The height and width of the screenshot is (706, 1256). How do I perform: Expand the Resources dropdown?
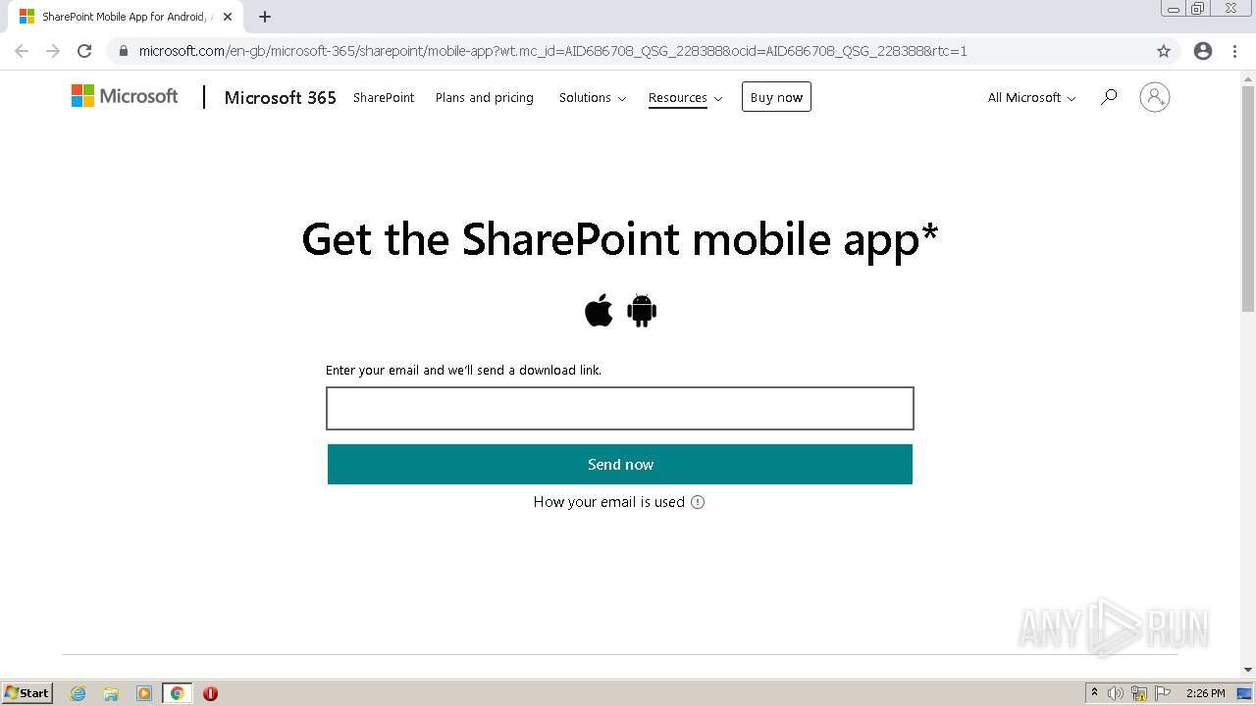685,97
